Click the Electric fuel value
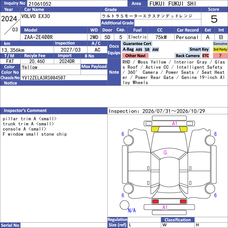The width and height of the screenshot is (228, 228). pyautogui.click(x=138, y=37)
